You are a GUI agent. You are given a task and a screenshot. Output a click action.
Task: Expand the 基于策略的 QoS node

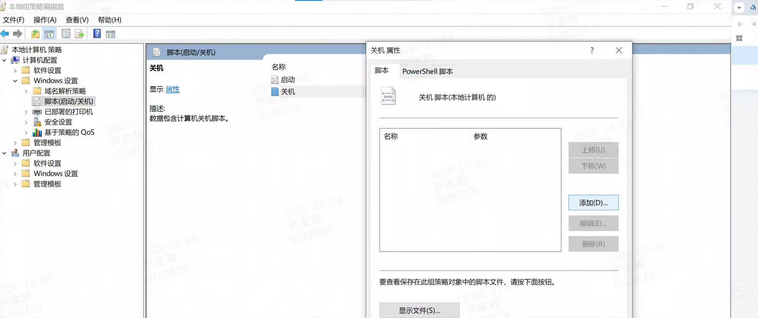(26, 132)
